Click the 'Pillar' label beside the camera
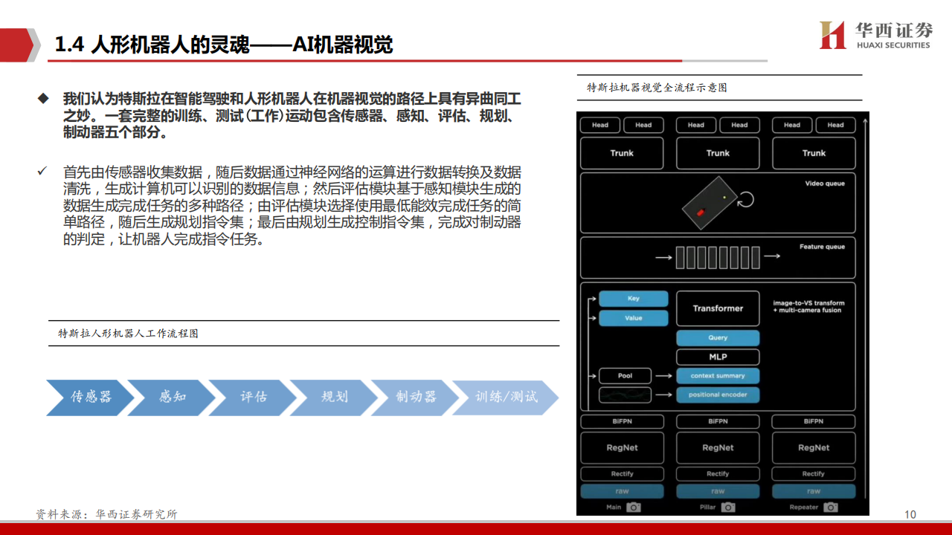The image size is (952, 535). pyautogui.click(x=707, y=508)
